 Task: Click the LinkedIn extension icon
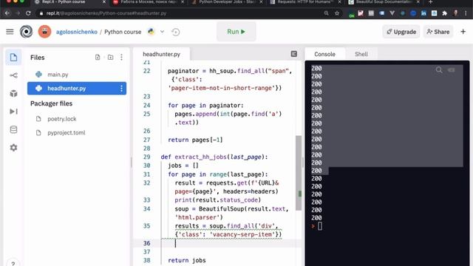click(423, 13)
